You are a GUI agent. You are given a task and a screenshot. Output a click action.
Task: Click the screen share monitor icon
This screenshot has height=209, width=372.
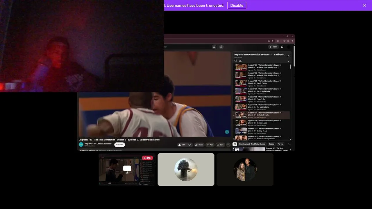(127, 169)
